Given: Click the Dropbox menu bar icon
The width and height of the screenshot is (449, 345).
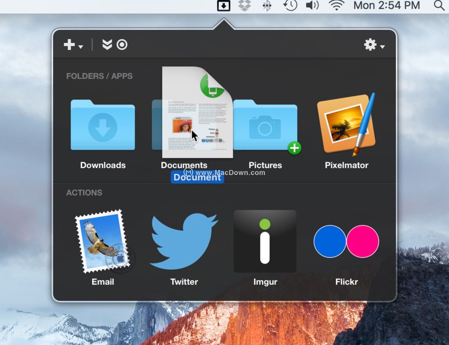Looking at the screenshot, I should 245,5.
